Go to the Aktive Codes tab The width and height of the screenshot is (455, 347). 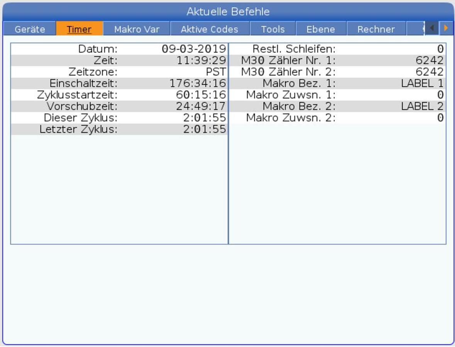pyautogui.click(x=210, y=29)
